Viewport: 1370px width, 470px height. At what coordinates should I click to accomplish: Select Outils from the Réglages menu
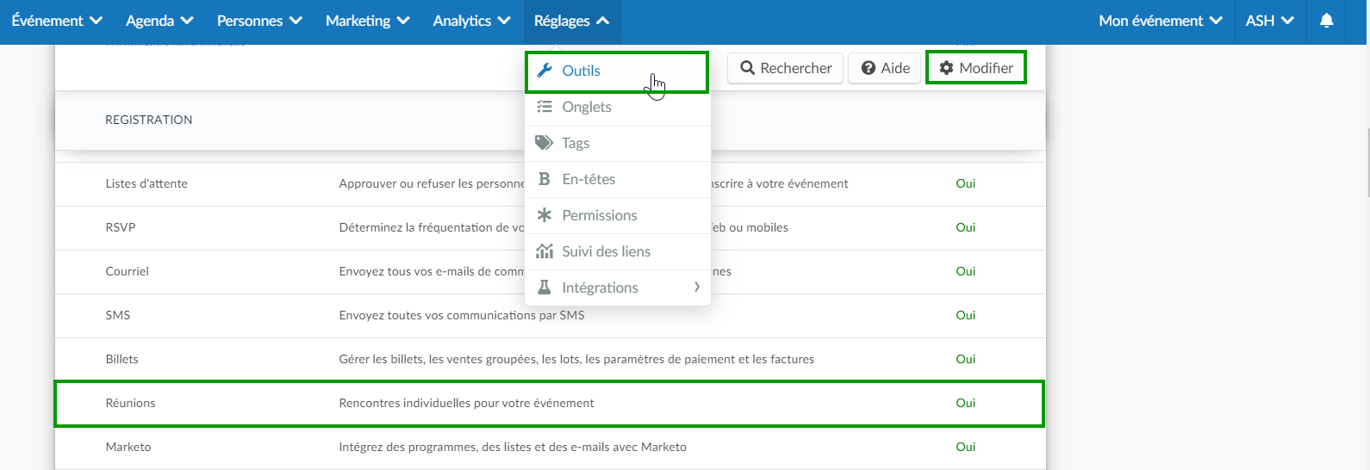tap(617, 71)
